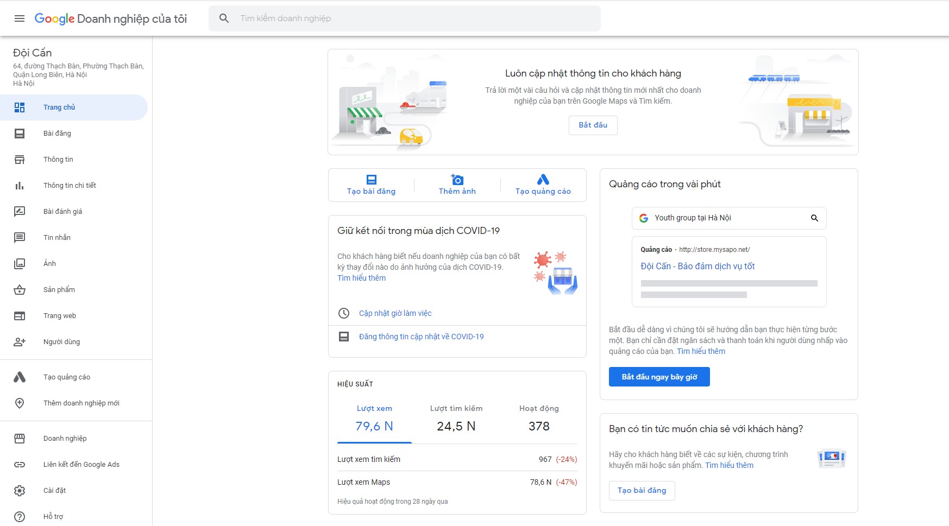Click the Thông tin storefront icon
949x526 pixels.
tap(20, 160)
